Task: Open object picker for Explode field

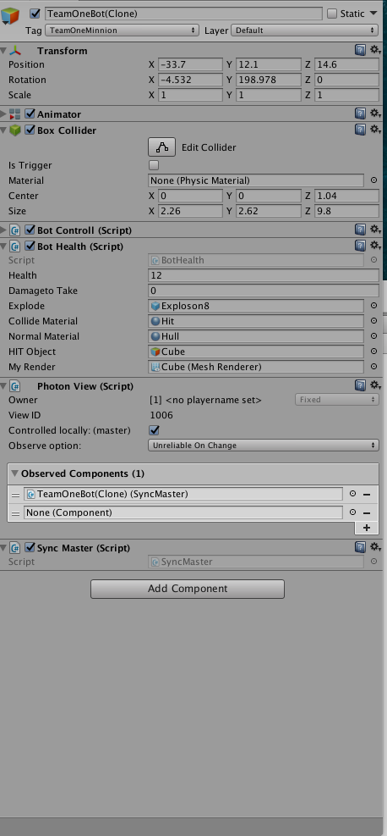Action: [373, 306]
